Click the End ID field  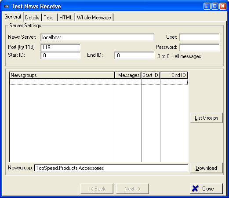[134, 55]
